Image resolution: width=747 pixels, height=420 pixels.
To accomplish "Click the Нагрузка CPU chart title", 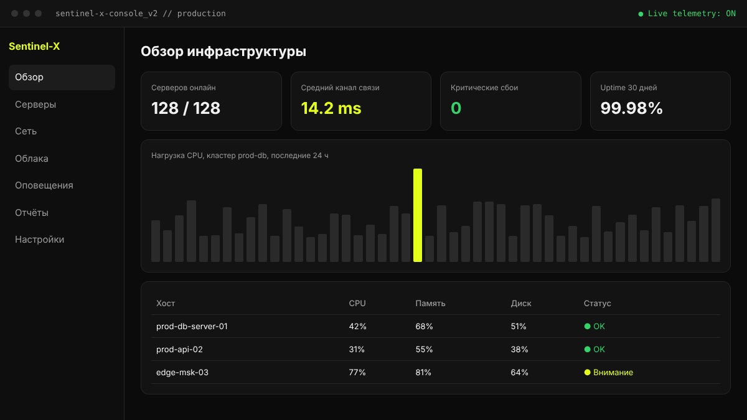I will pyautogui.click(x=240, y=156).
